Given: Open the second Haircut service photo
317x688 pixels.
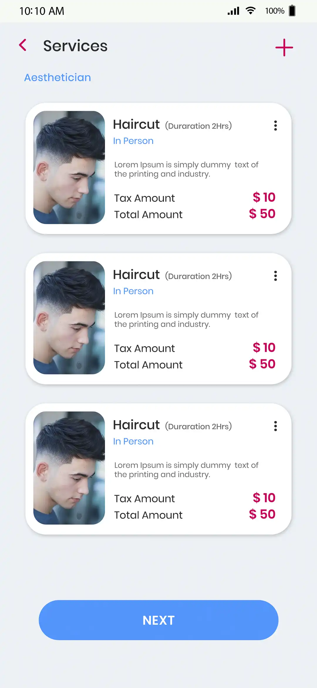Looking at the screenshot, I should coord(69,318).
